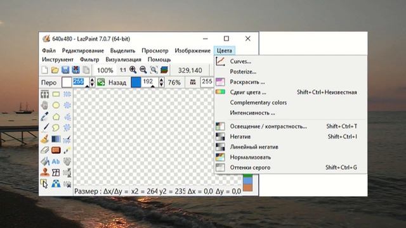
Task: Select the Texture mapping tool
Action: pyautogui.click(x=56, y=184)
